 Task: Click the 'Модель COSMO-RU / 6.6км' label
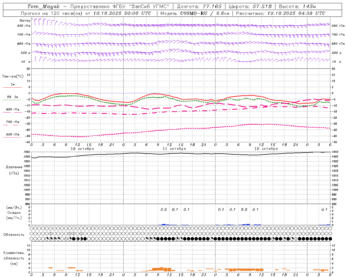click(x=195, y=13)
